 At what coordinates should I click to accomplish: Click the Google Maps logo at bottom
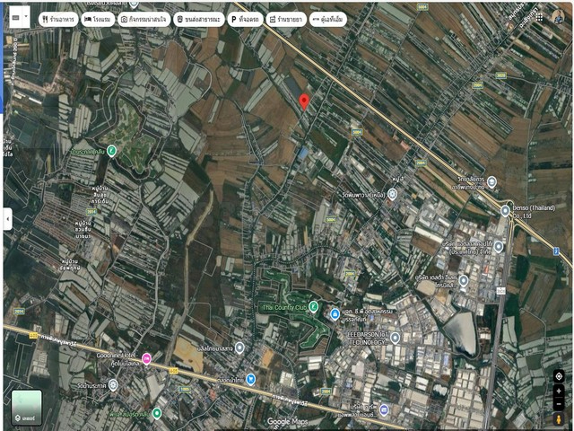pos(287,421)
